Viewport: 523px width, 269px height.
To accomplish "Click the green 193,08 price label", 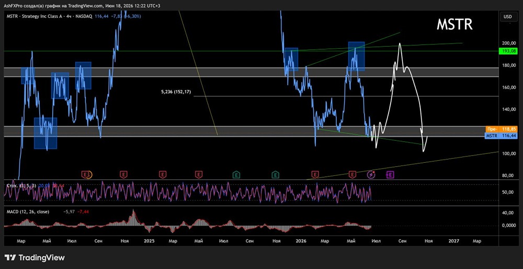I will (x=509, y=51).
